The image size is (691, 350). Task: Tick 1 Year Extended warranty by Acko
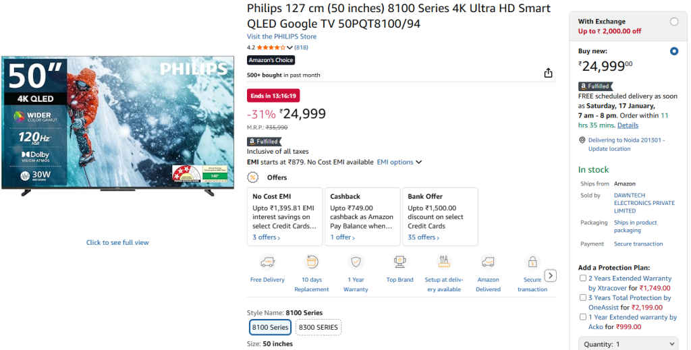[x=583, y=317]
